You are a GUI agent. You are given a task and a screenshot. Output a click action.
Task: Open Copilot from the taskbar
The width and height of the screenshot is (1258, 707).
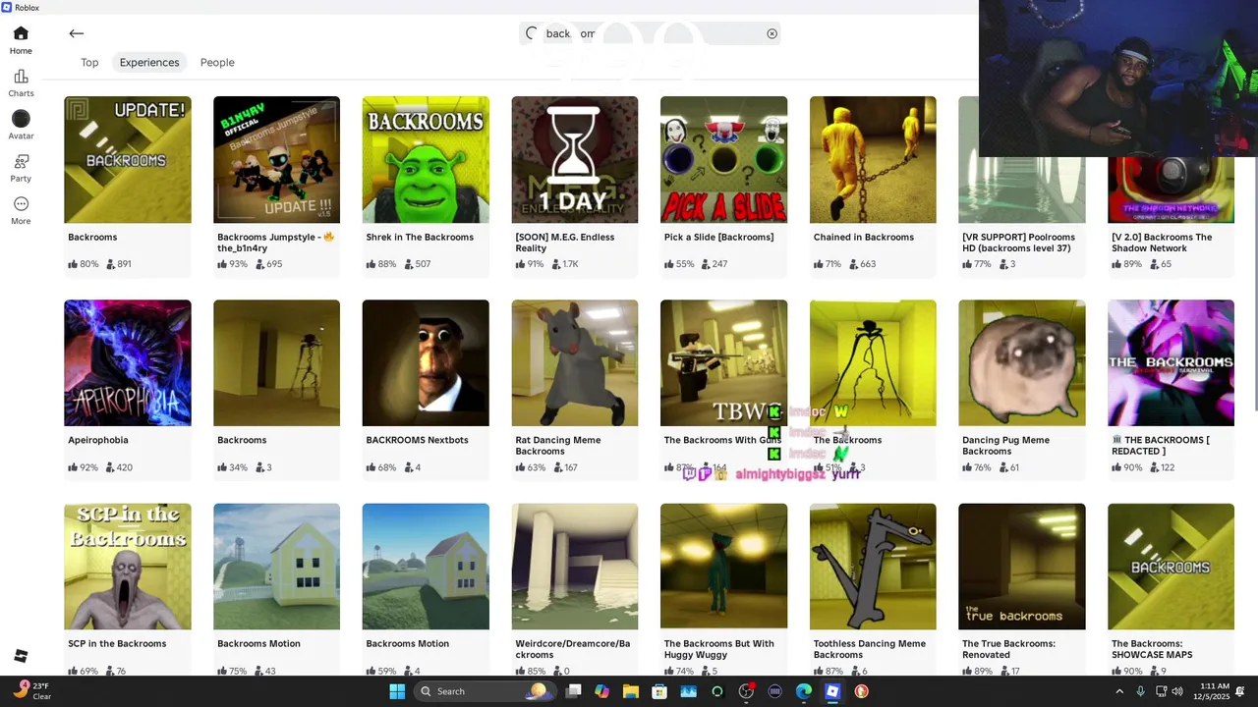pyautogui.click(x=601, y=691)
